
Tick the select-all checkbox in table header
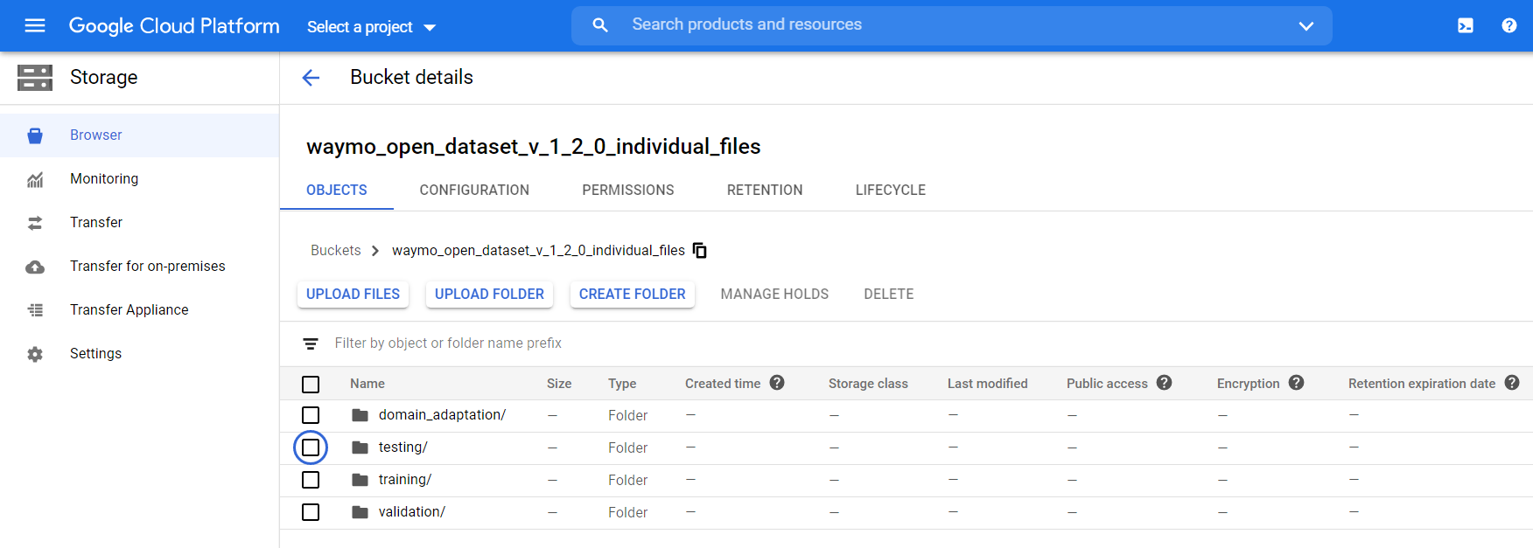pyautogui.click(x=311, y=384)
